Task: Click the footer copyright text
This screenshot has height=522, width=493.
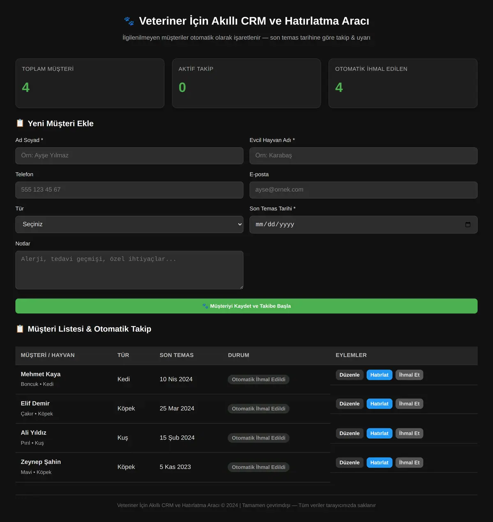Action: 246,505
